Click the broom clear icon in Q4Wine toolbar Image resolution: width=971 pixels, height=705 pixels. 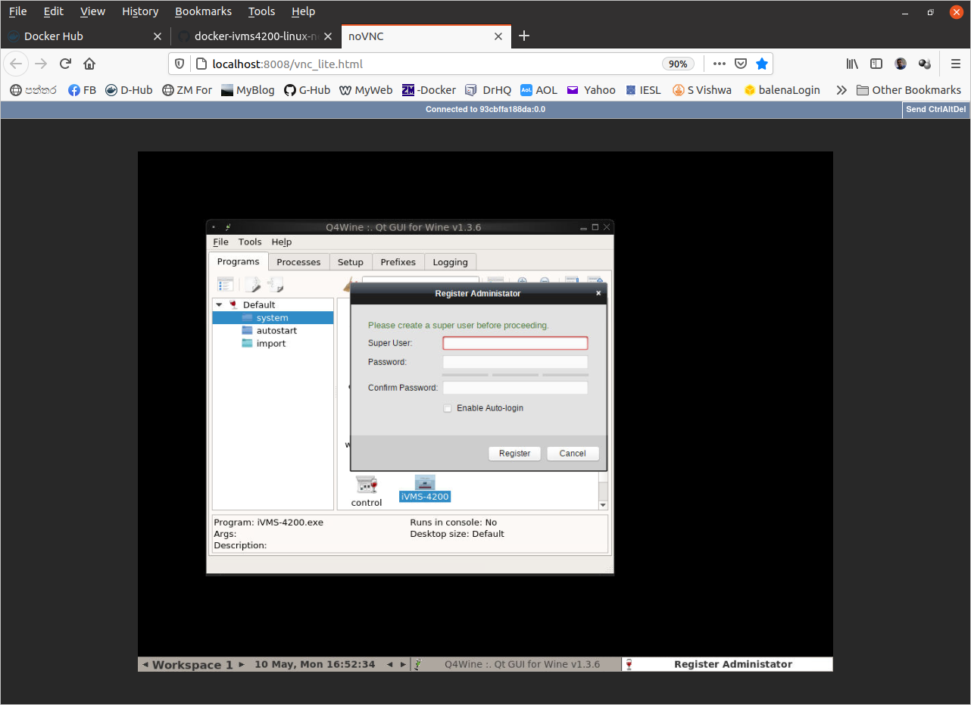[x=349, y=284]
